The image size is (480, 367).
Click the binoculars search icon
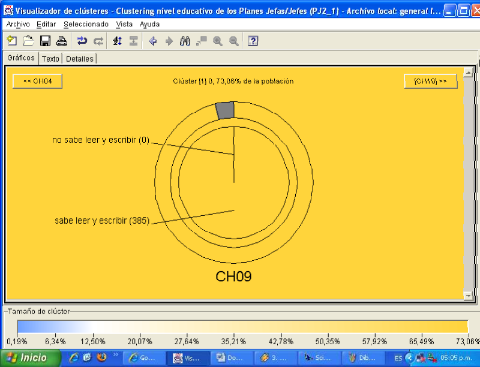(185, 41)
